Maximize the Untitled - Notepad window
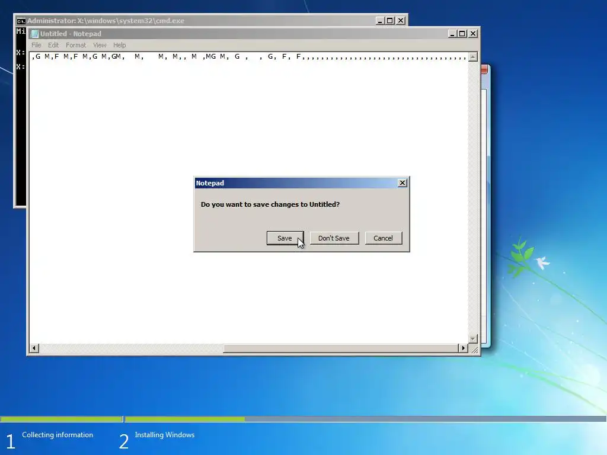This screenshot has height=455, width=607. (x=462, y=34)
